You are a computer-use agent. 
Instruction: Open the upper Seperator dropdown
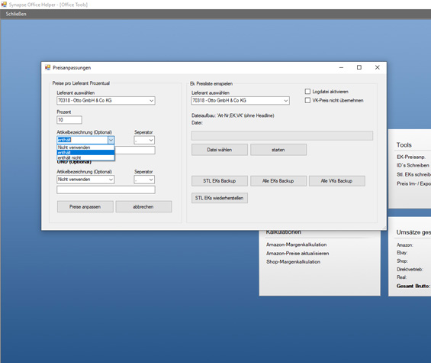coord(144,140)
